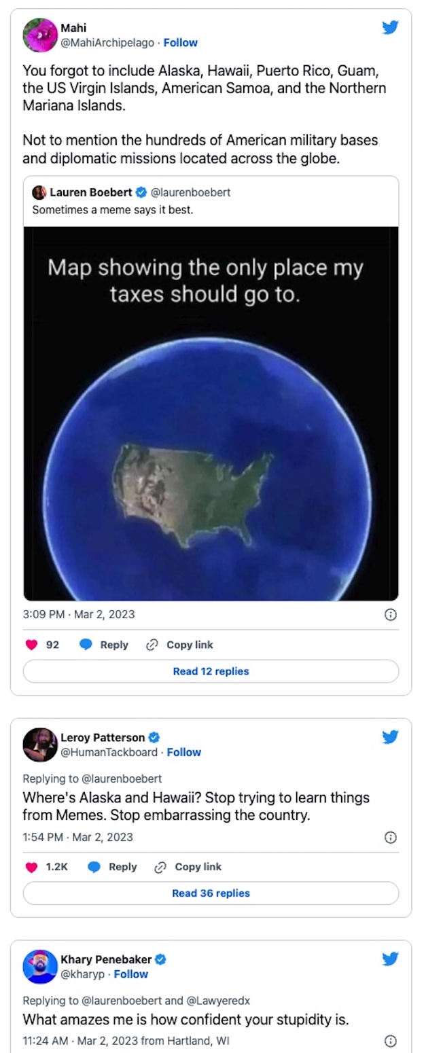Image resolution: width=424 pixels, height=1053 pixels.
Task: Like Mahi's tweet with the heart icon
Action: pyautogui.click(x=31, y=645)
